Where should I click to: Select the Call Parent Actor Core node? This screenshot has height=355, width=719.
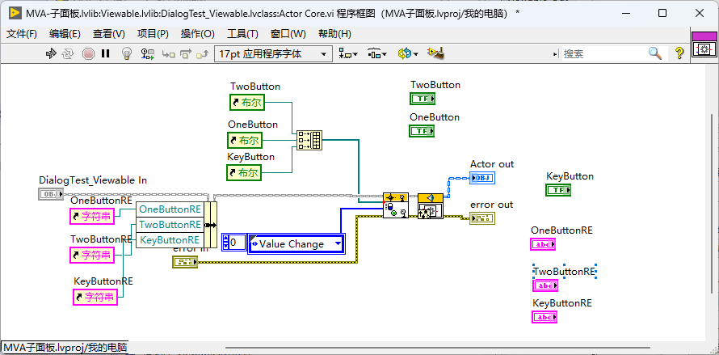pyautogui.click(x=431, y=205)
